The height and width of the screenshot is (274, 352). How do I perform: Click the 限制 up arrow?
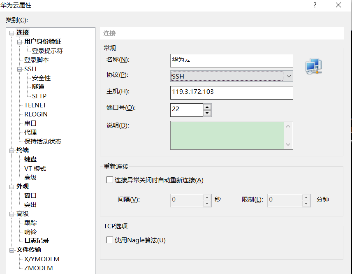point(306,197)
